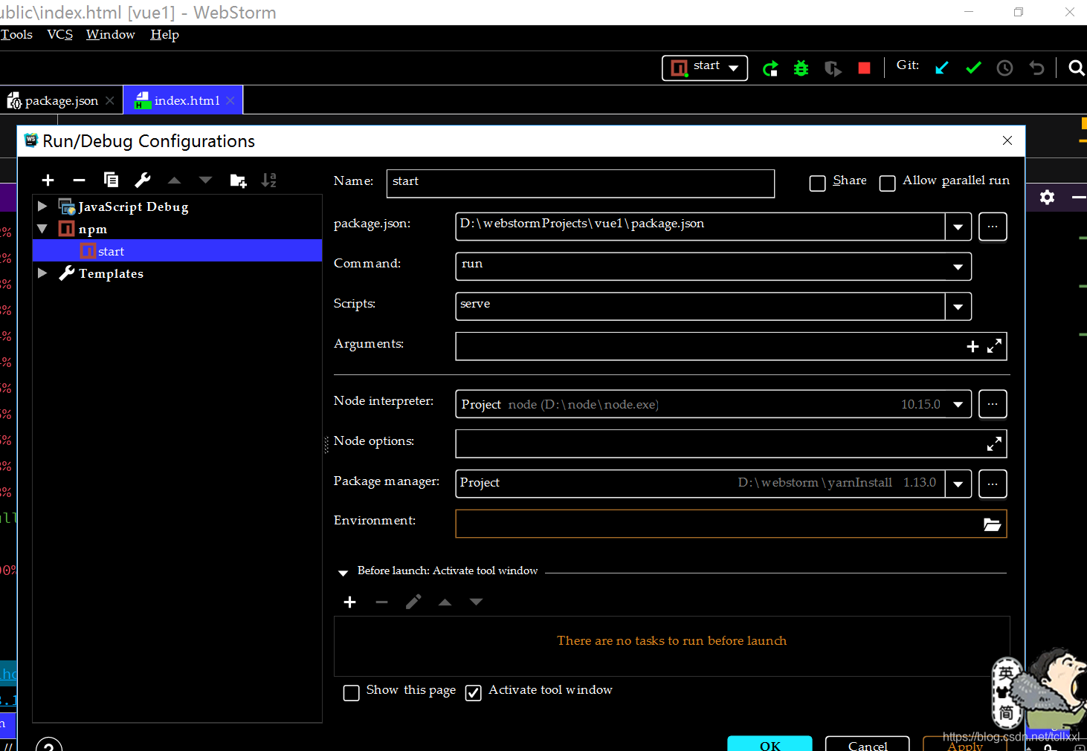1087x751 pixels.
Task: Close the Run/Debug Configurations dialog
Action: pyautogui.click(x=1007, y=140)
